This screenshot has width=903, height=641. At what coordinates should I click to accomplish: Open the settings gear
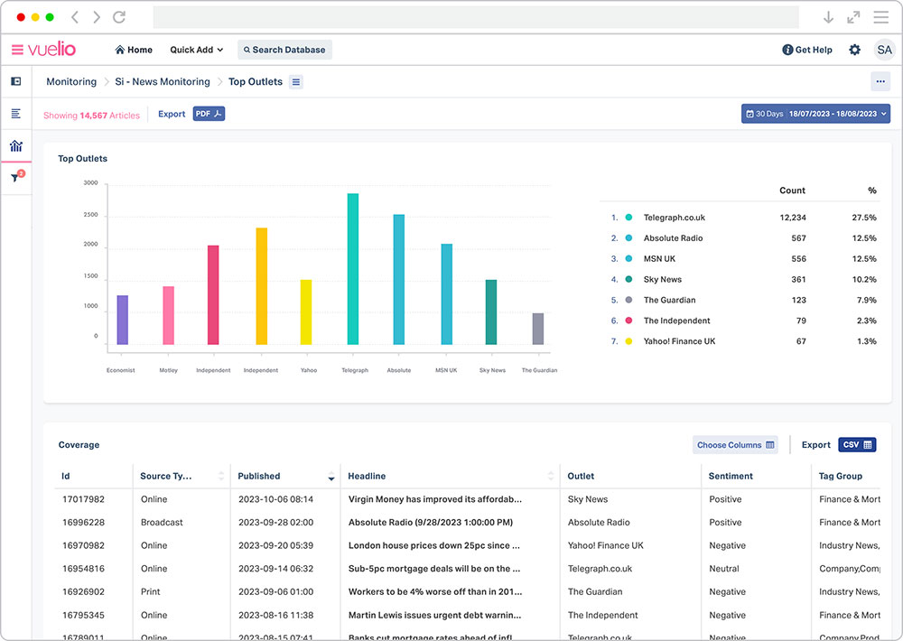854,50
